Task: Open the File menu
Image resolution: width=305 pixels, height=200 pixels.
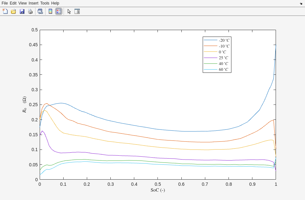Action: [5, 3]
